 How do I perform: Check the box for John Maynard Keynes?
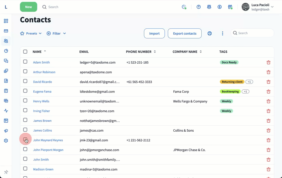click(x=25, y=139)
